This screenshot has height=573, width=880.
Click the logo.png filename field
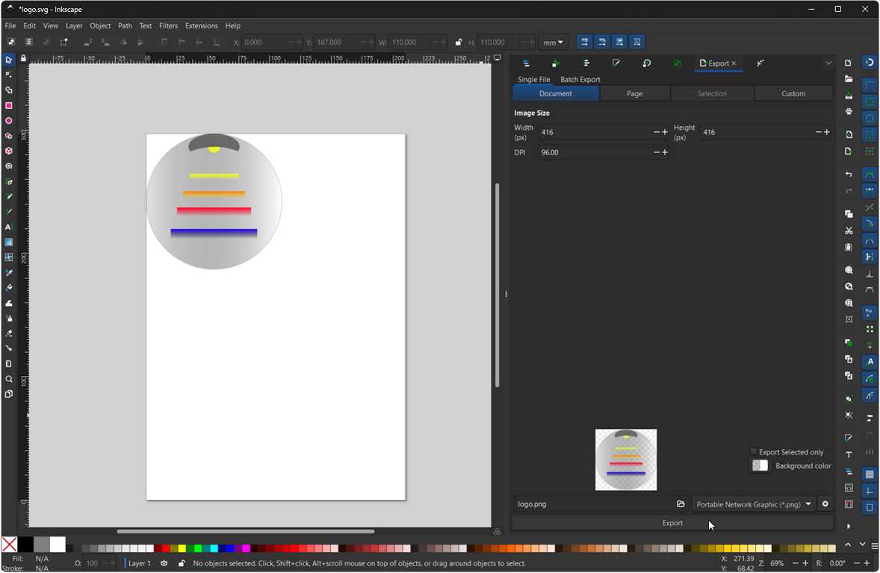click(592, 504)
